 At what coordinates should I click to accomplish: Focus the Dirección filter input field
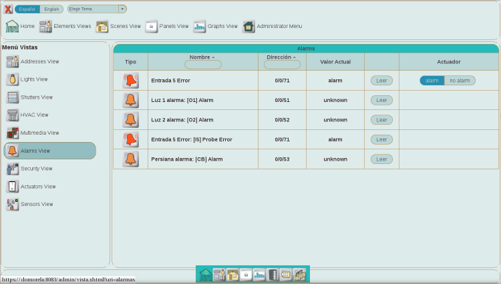(282, 65)
